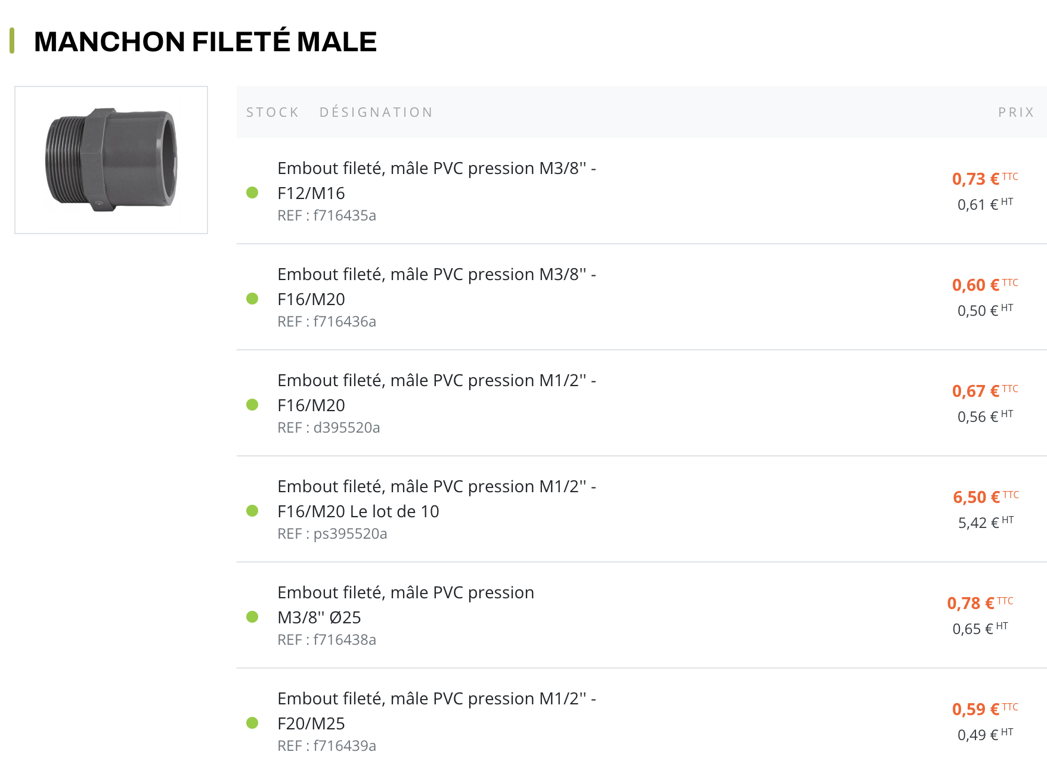Click the 6,50 € TTC lot price
This screenshot has height=758, width=1047.
[x=976, y=497]
